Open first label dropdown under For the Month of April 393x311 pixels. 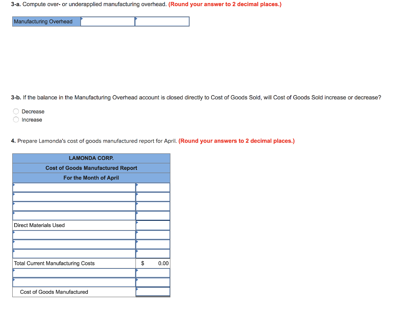74,187
